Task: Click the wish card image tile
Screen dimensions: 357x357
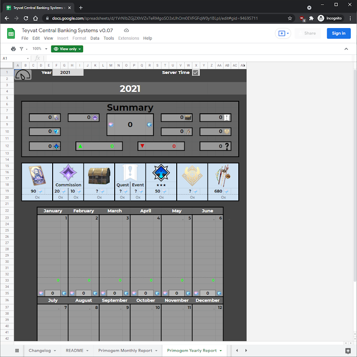Action: point(37,175)
